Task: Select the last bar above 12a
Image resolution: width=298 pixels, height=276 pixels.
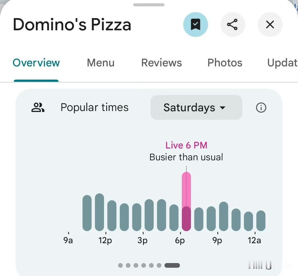Action: [261, 221]
